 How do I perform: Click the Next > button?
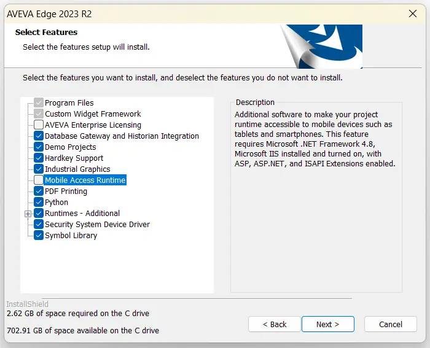[x=328, y=324]
